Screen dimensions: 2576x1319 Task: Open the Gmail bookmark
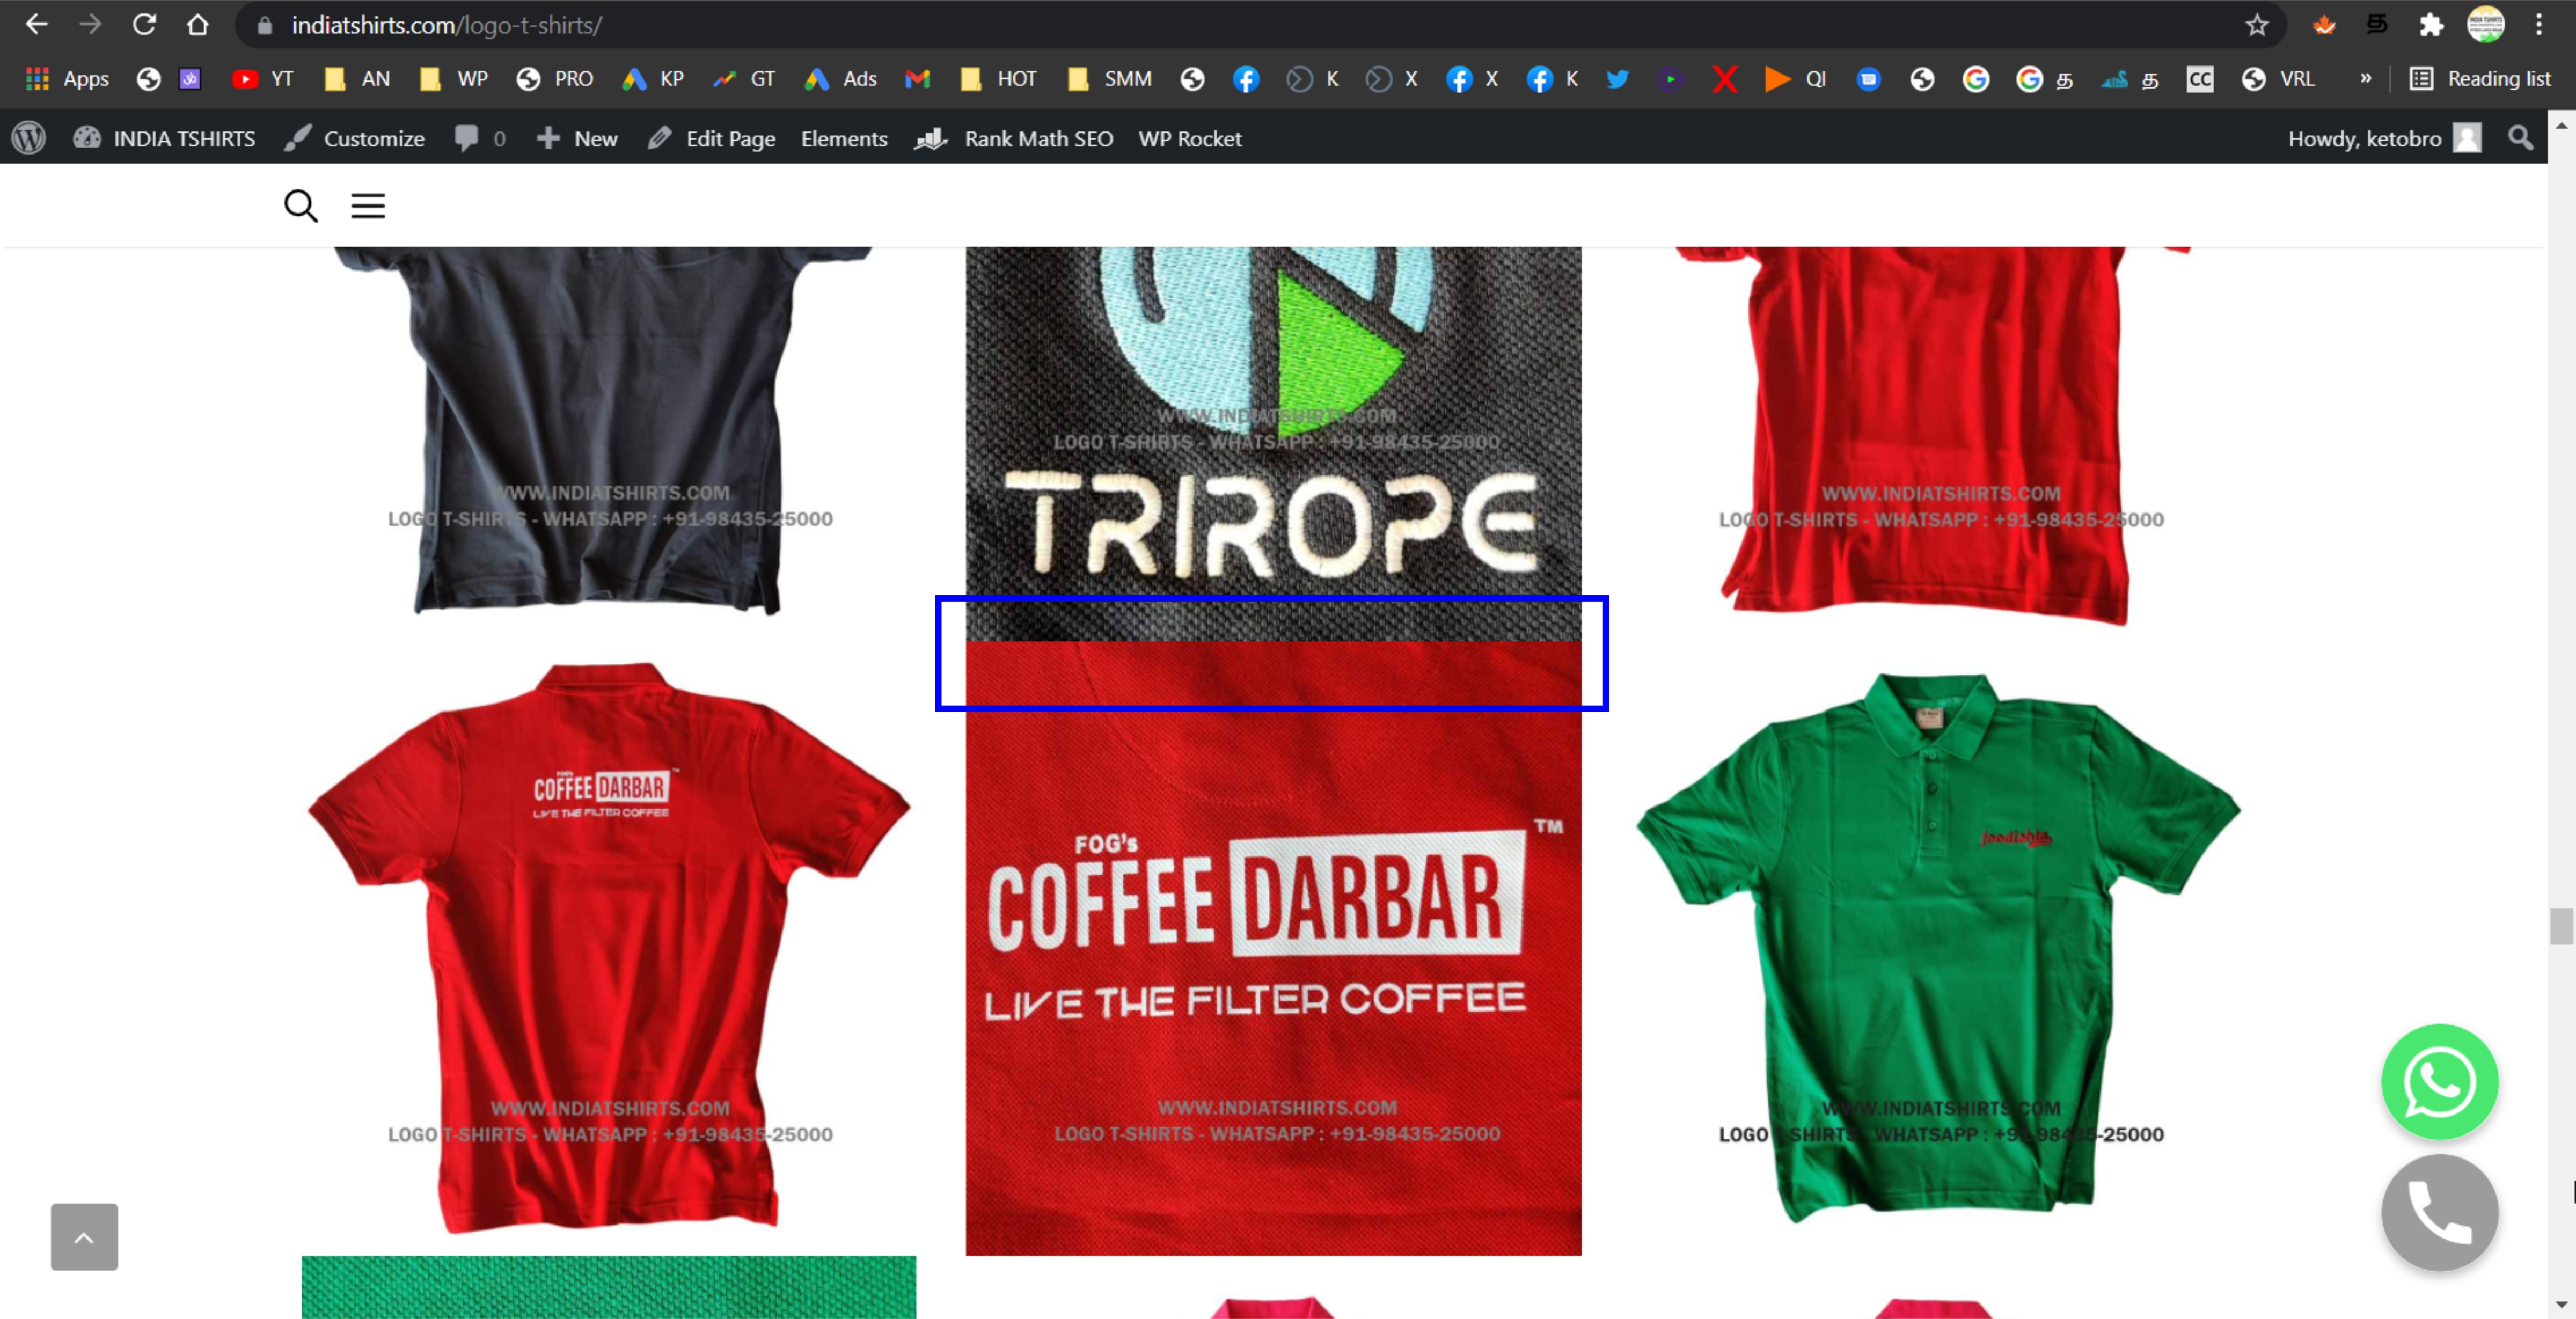917,79
